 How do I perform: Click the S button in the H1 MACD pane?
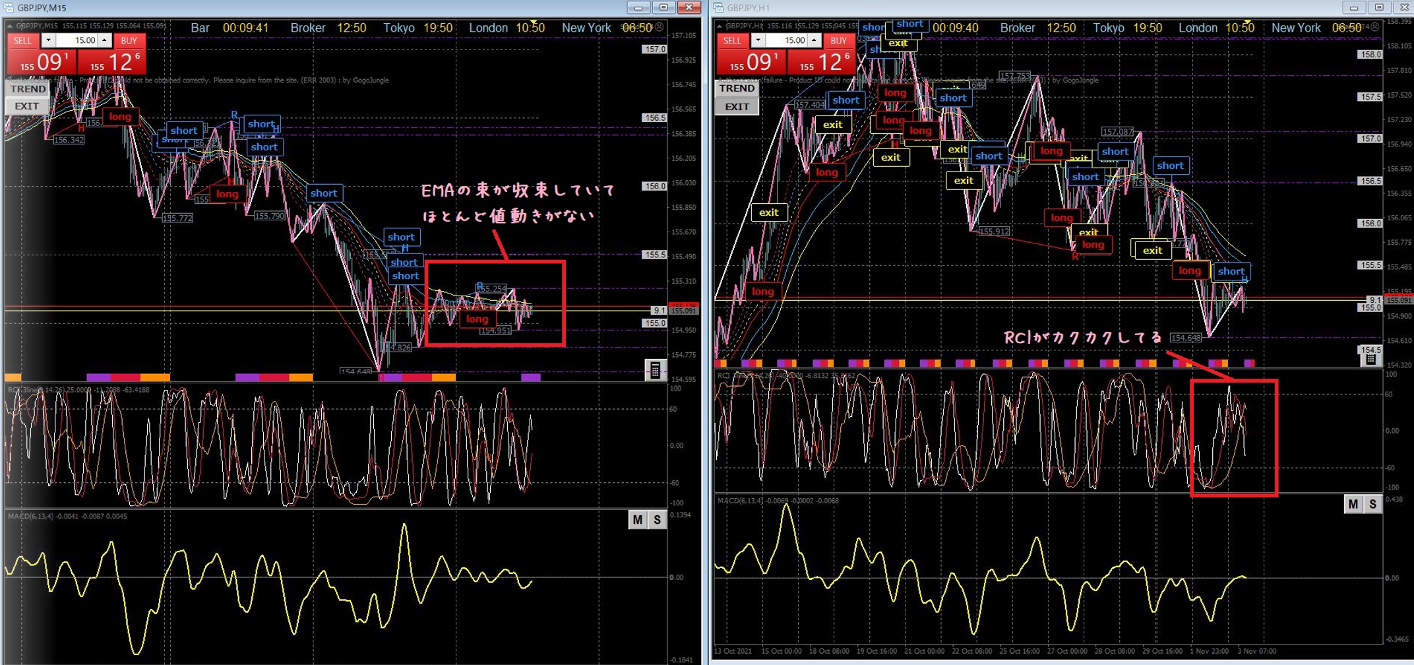pos(1373,504)
